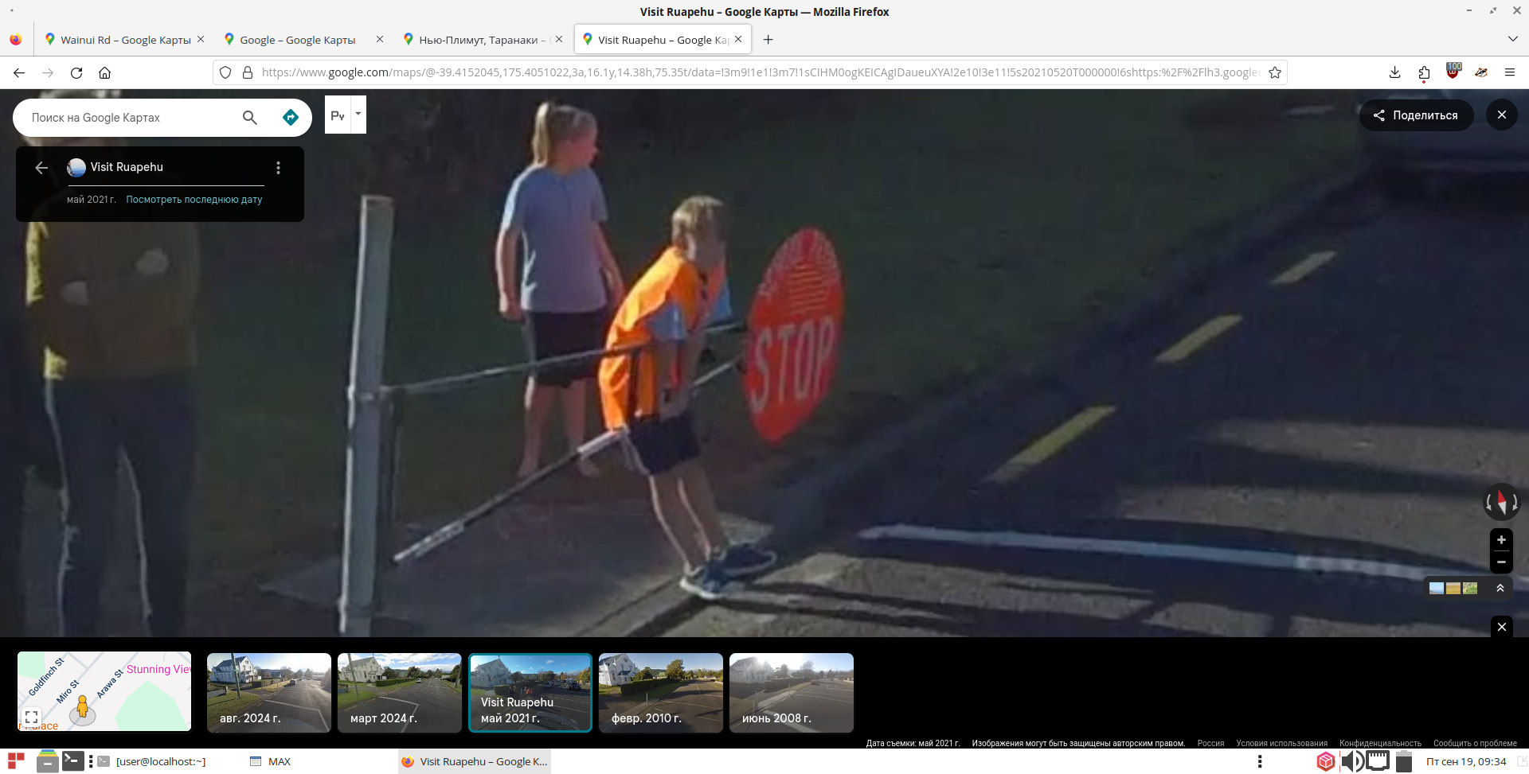Select the февр. 2010 г. imagery thumbnail
This screenshot has height=774, width=1529.
coord(661,693)
